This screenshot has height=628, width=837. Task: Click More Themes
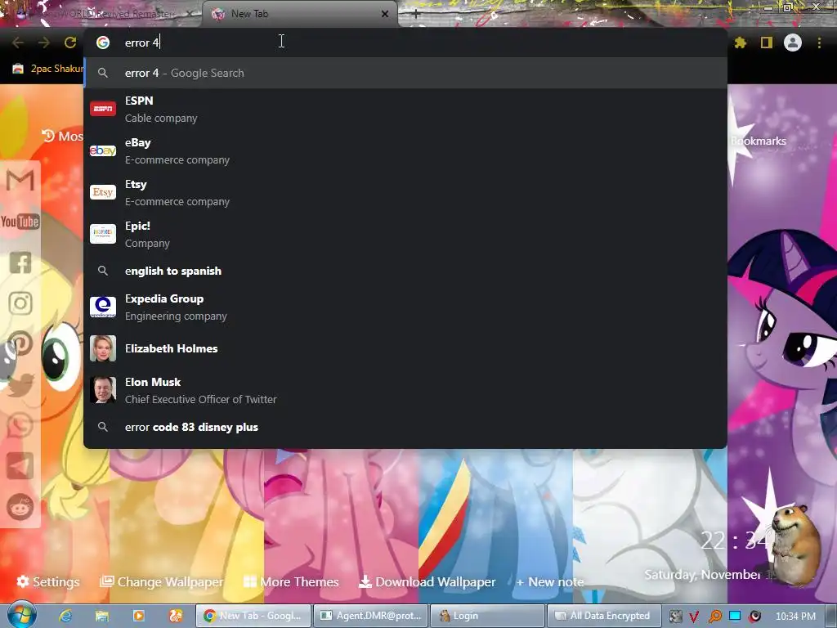(x=291, y=581)
